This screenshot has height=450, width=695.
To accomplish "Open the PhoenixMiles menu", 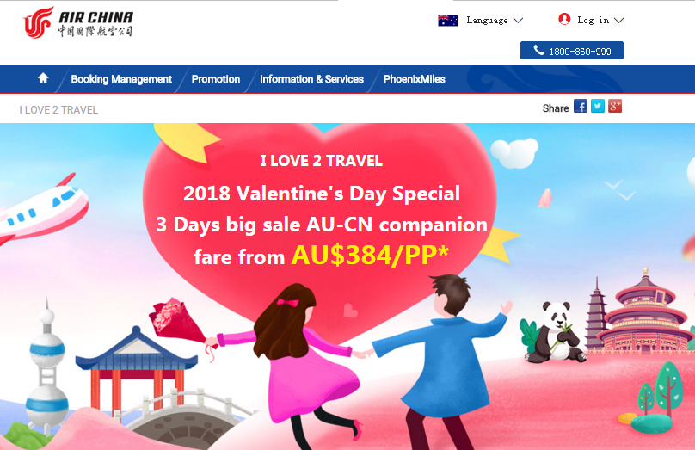I will 414,79.
